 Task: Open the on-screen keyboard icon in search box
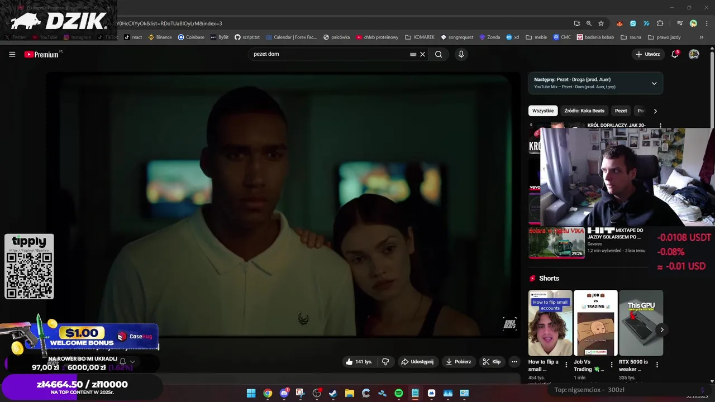(413, 54)
